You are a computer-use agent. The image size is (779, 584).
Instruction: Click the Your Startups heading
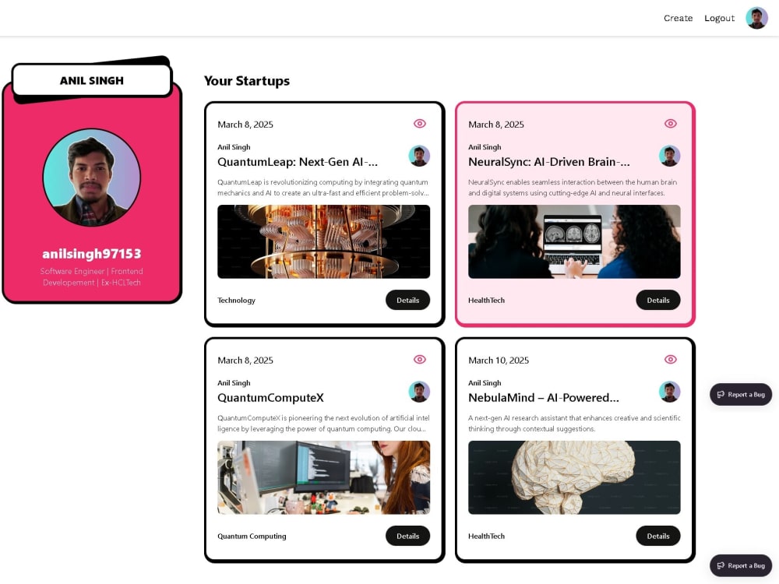247,81
